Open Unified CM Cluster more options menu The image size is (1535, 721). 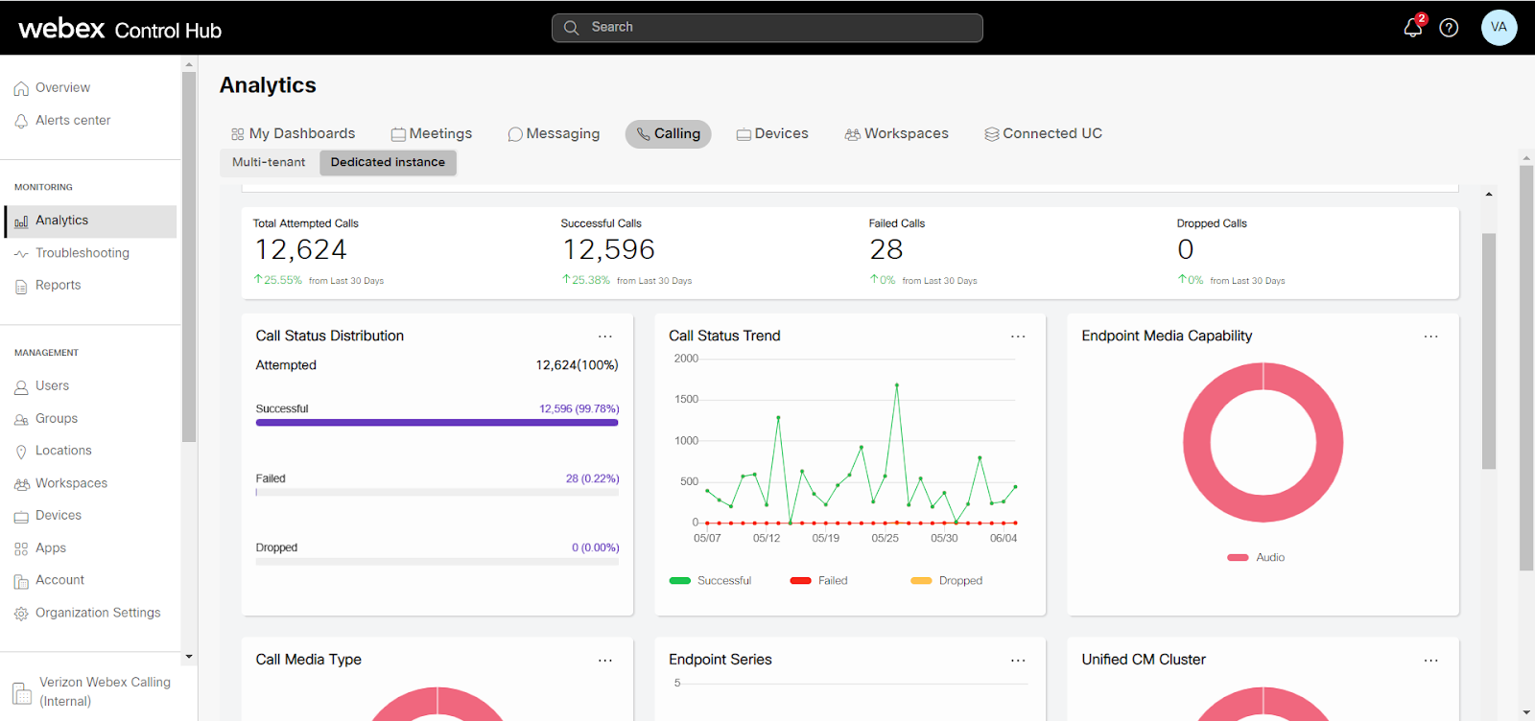click(x=1431, y=661)
